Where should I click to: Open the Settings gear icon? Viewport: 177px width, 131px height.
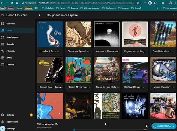(x=2, y=115)
